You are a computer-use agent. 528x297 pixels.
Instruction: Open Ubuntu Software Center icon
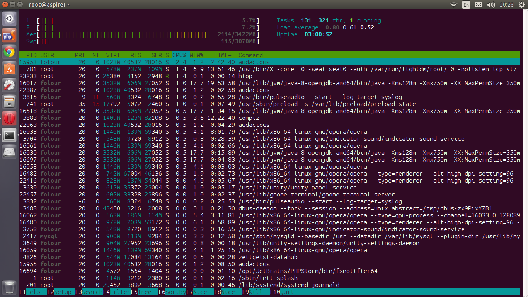point(9,69)
